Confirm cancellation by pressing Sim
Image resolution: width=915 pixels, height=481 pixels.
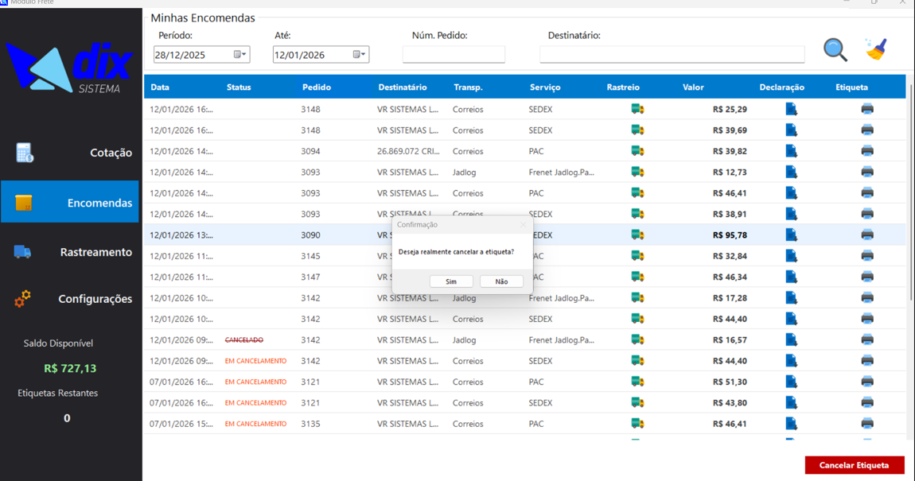point(451,281)
